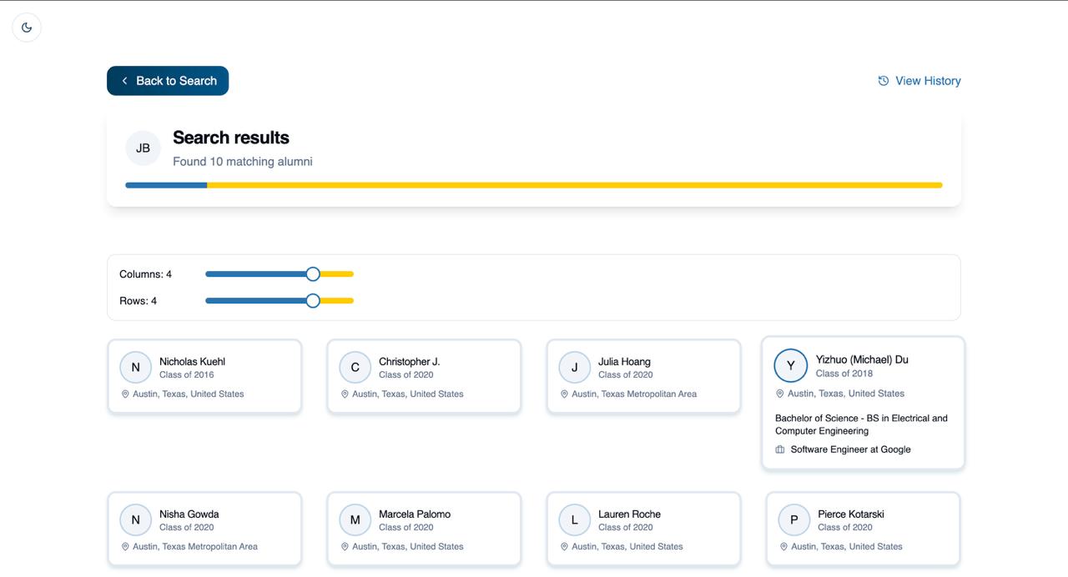Click Julia Hoang's avatar icon

point(574,368)
